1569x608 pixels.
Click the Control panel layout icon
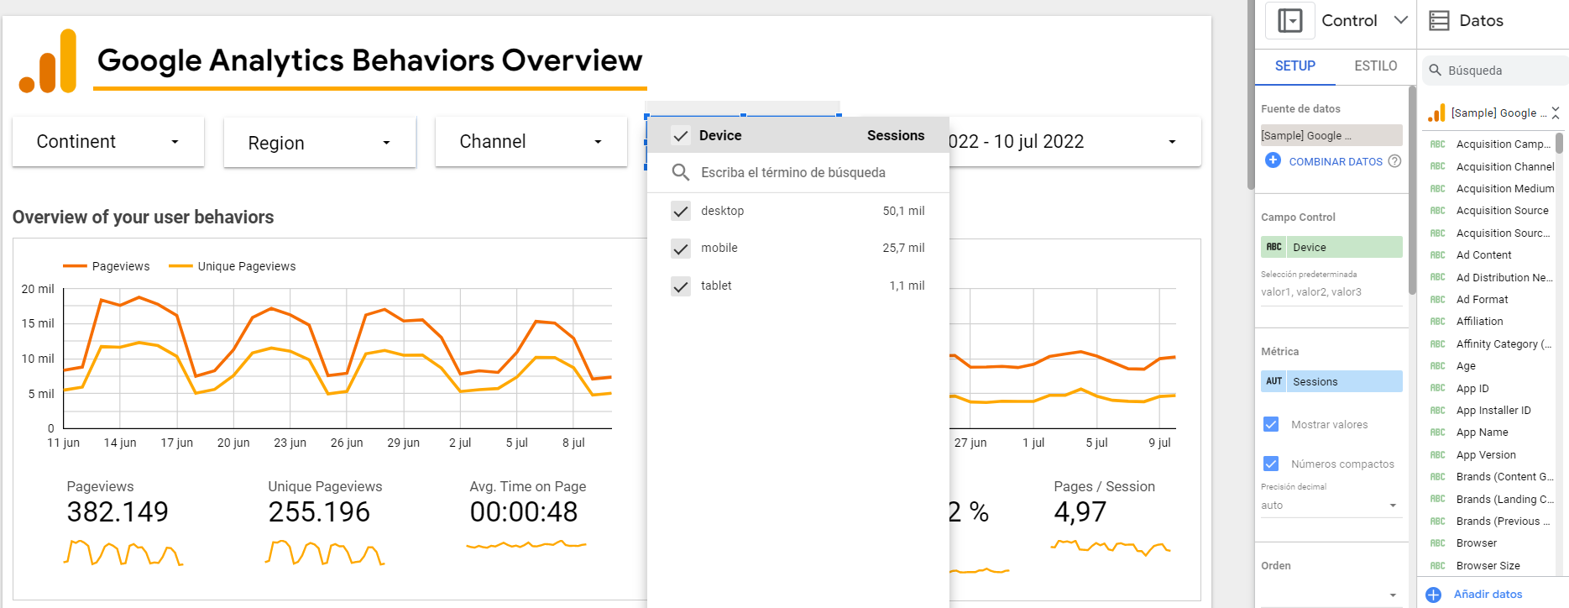point(1290,20)
